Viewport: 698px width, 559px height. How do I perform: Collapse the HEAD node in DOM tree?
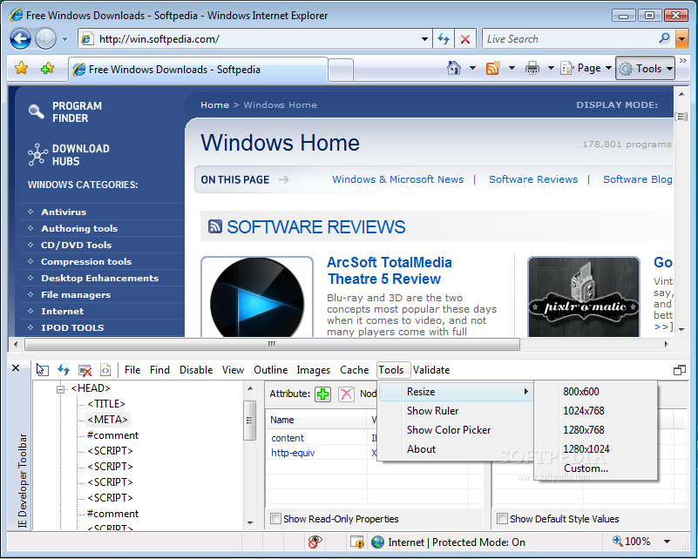tap(60, 389)
